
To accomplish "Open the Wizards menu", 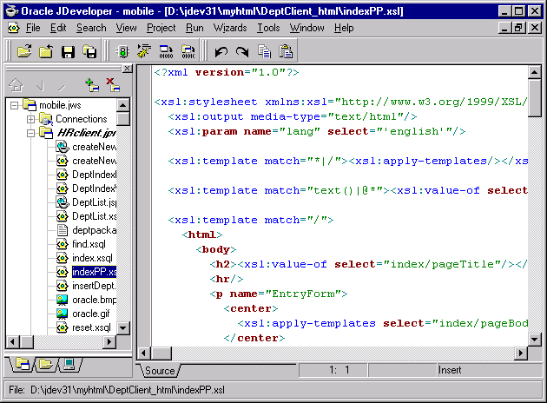I will click(x=229, y=28).
